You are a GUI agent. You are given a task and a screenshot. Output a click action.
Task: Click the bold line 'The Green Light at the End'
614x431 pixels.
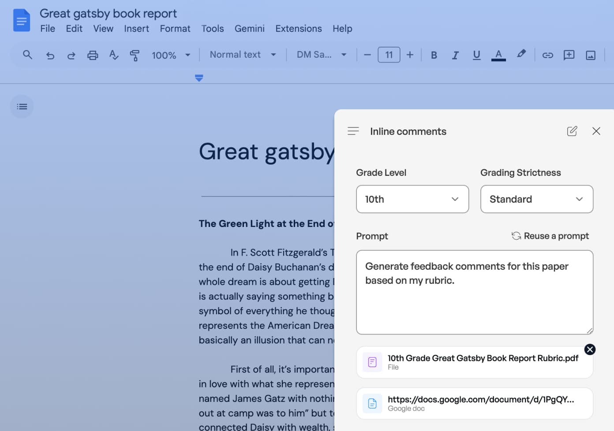click(266, 224)
